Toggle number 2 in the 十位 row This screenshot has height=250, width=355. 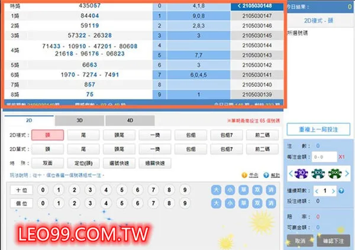click(75, 190)
